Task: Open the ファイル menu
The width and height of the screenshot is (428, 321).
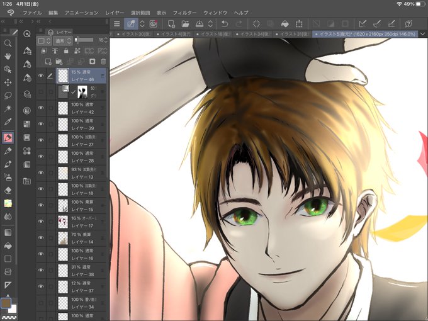Action: (32, 13)
